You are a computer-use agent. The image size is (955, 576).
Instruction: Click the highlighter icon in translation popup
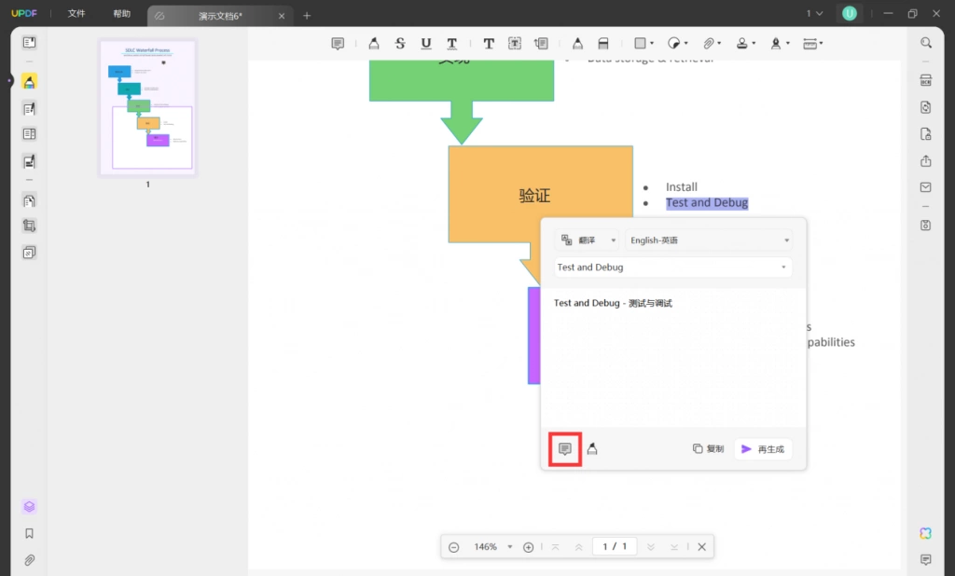coord(592,448)
